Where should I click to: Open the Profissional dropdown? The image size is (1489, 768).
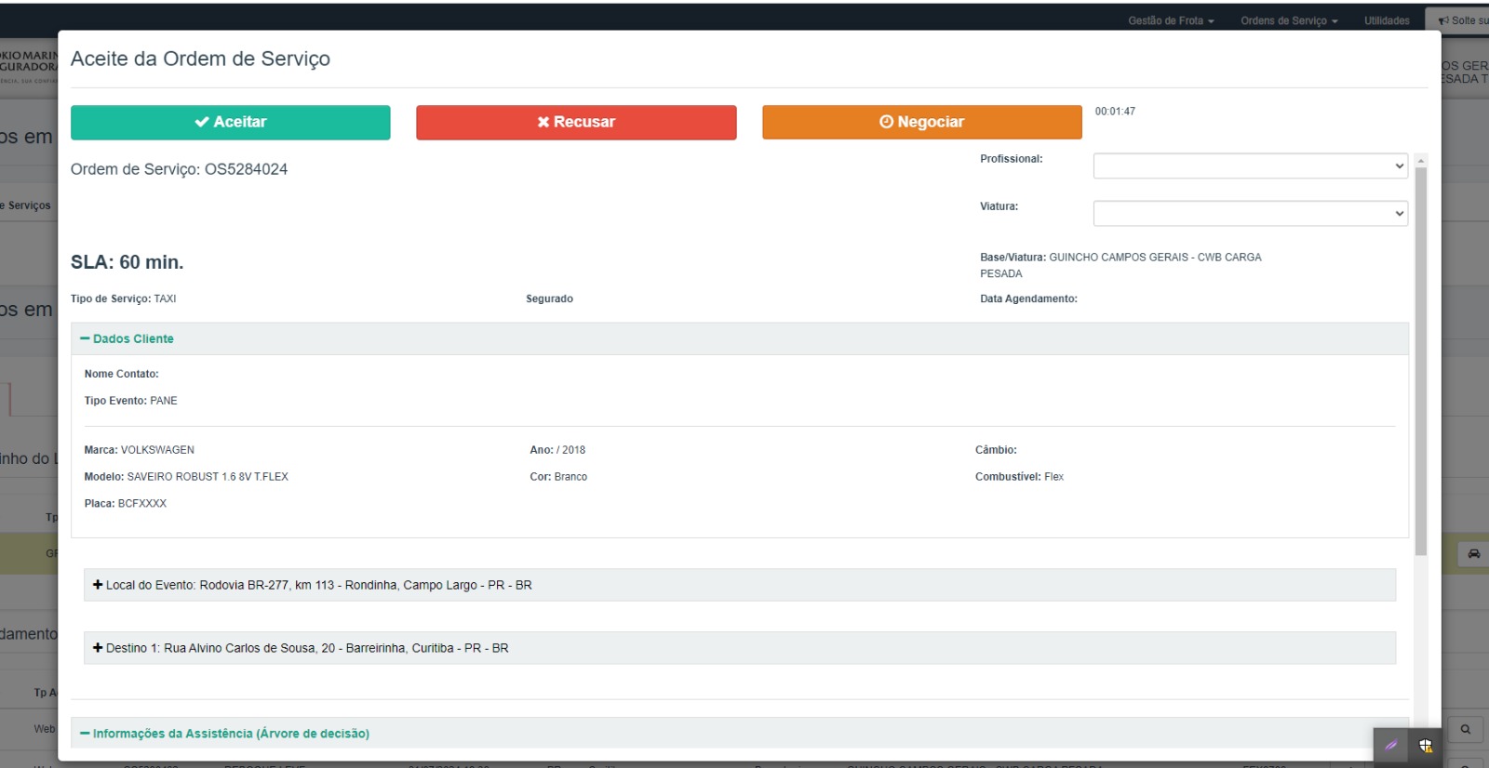coord(1250,166)
